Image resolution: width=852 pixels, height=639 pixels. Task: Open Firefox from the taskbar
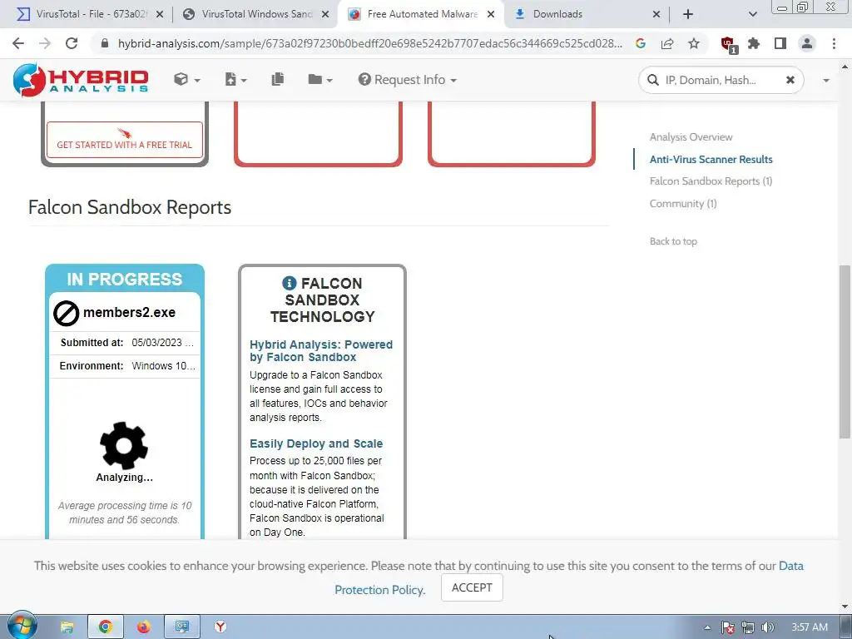(x=143, y=627)
